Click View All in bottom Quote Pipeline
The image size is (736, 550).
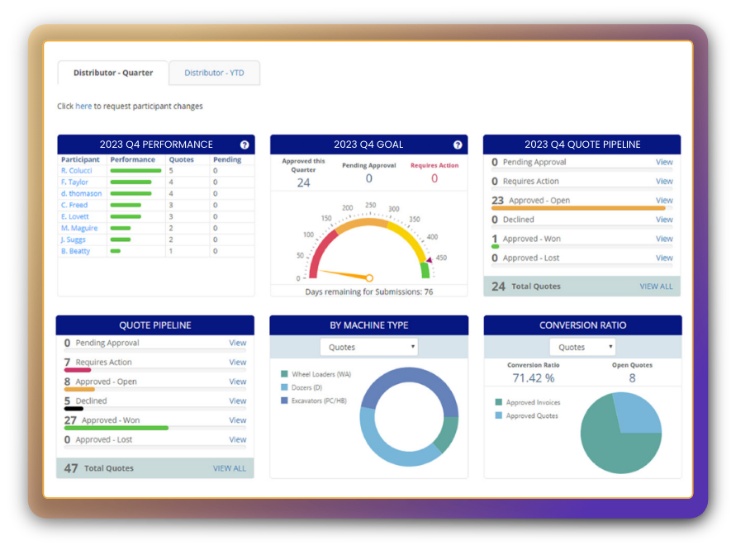coord(229,468)
